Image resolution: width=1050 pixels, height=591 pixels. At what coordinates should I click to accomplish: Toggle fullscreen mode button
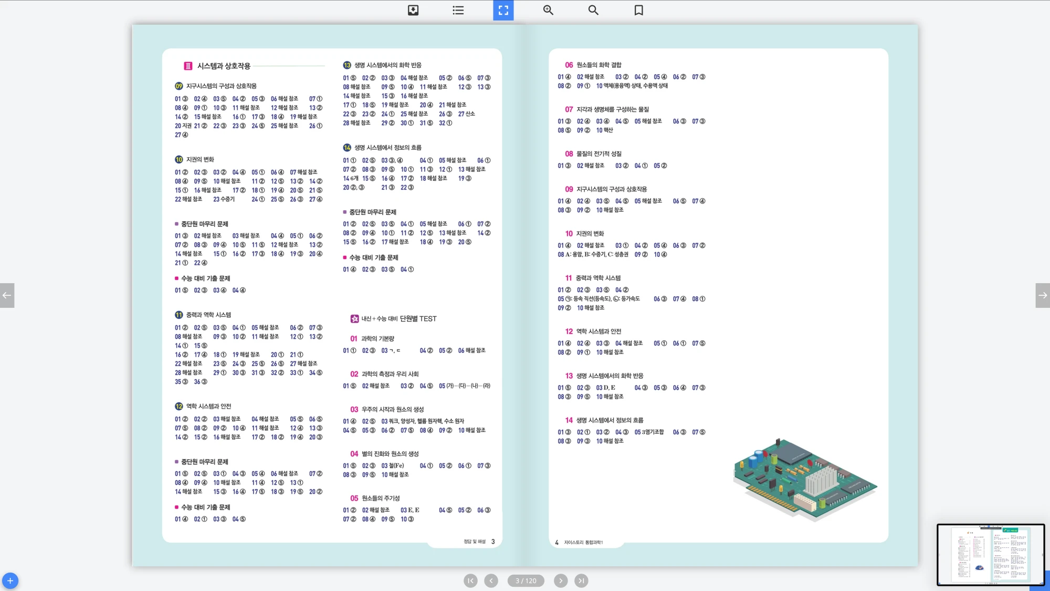pos(503,10)
